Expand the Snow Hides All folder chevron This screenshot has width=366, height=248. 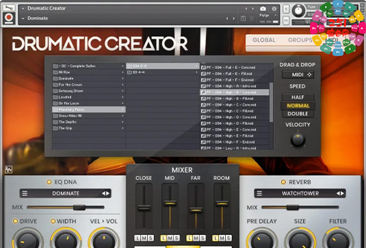click(122, 115)
